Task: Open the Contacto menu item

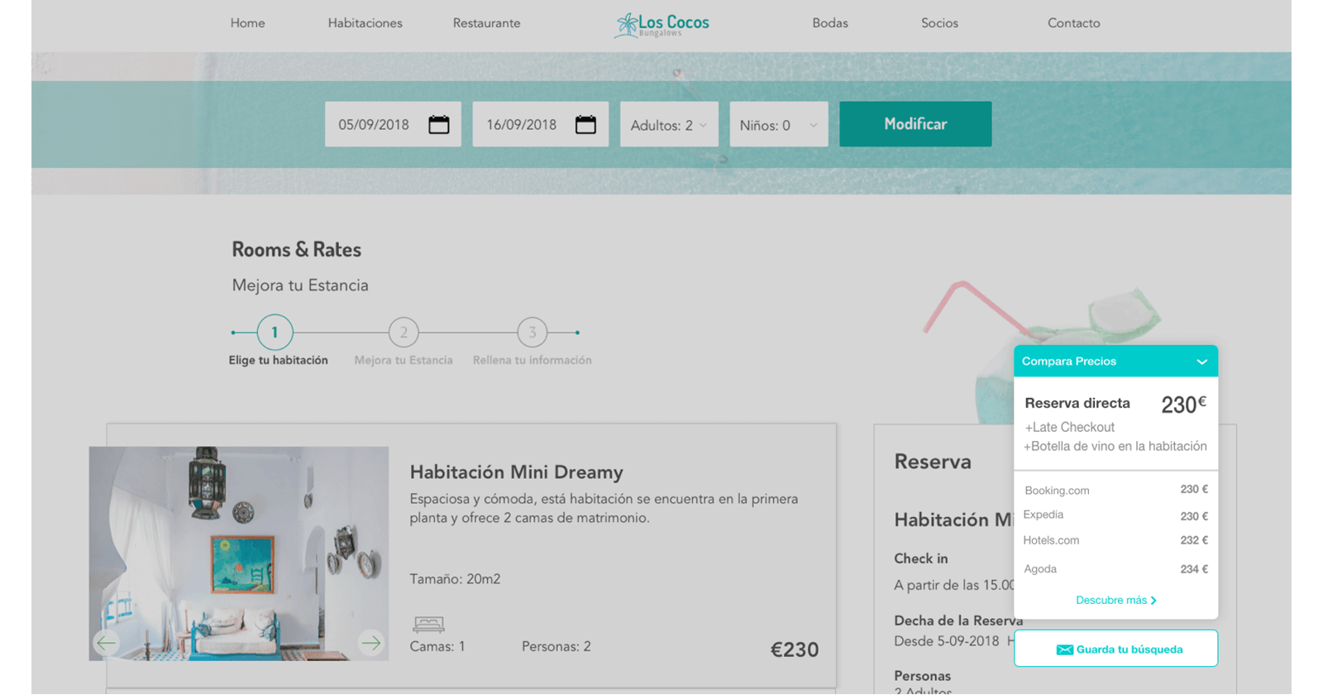Action: click(1073, 23)
